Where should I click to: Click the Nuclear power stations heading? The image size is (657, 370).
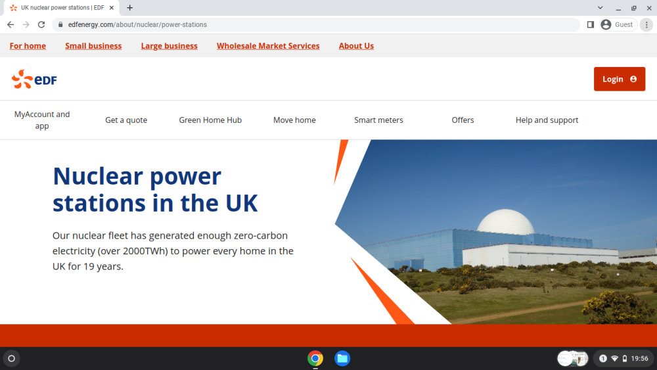[155, 189]
